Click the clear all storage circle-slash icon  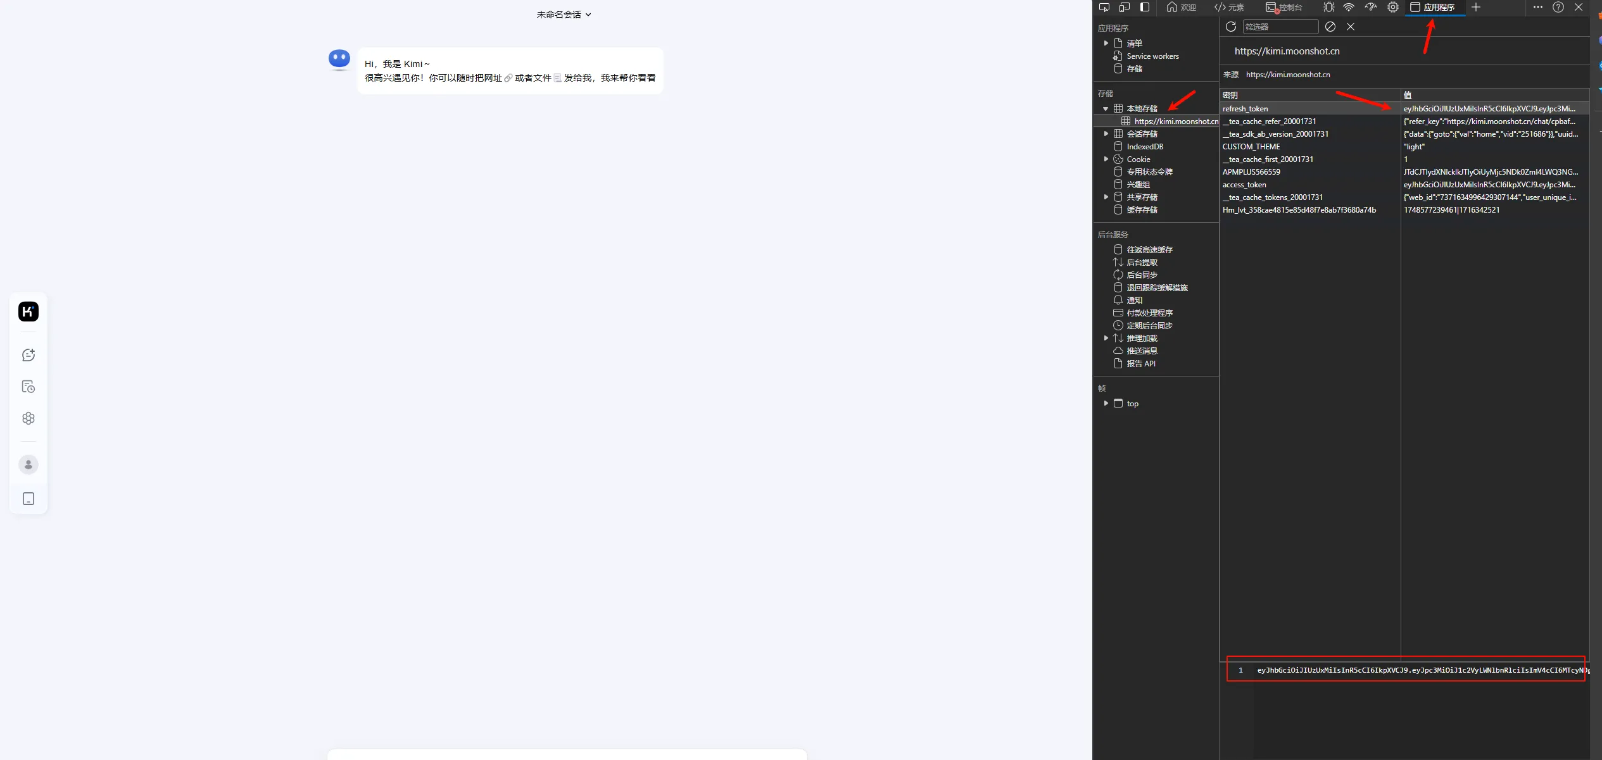(1330, 27)
